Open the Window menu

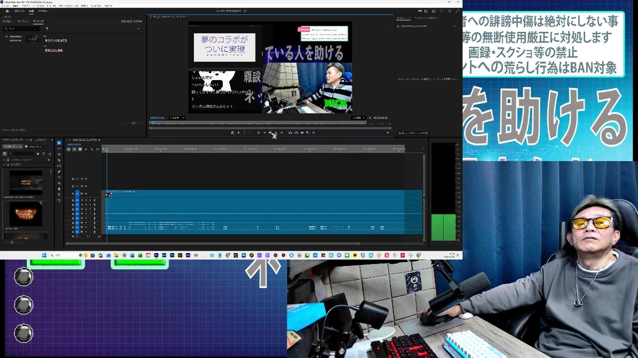pyautogui.click(x=96, y=6)
